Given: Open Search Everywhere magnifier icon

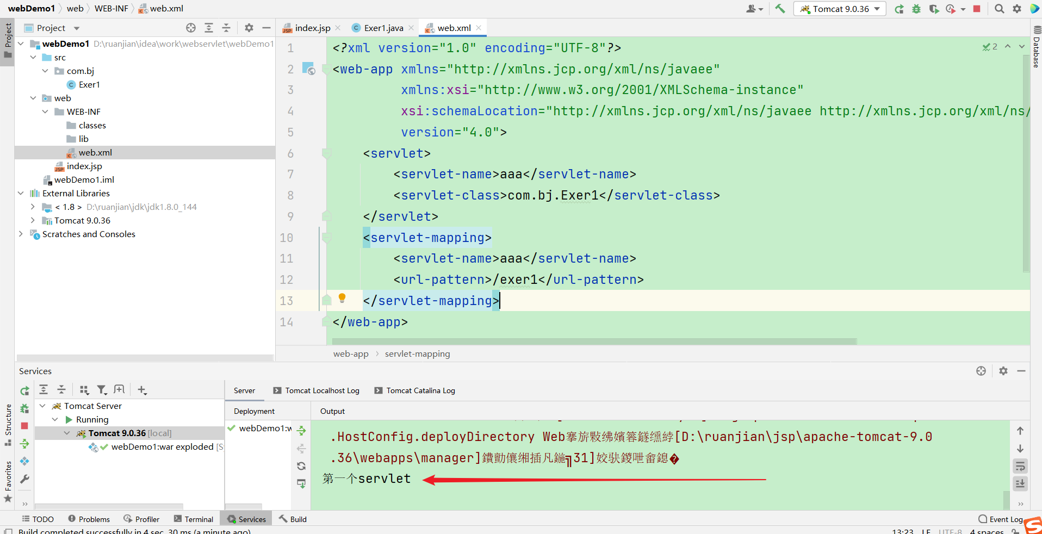Looking at the screenshot, I should (999, 9).
